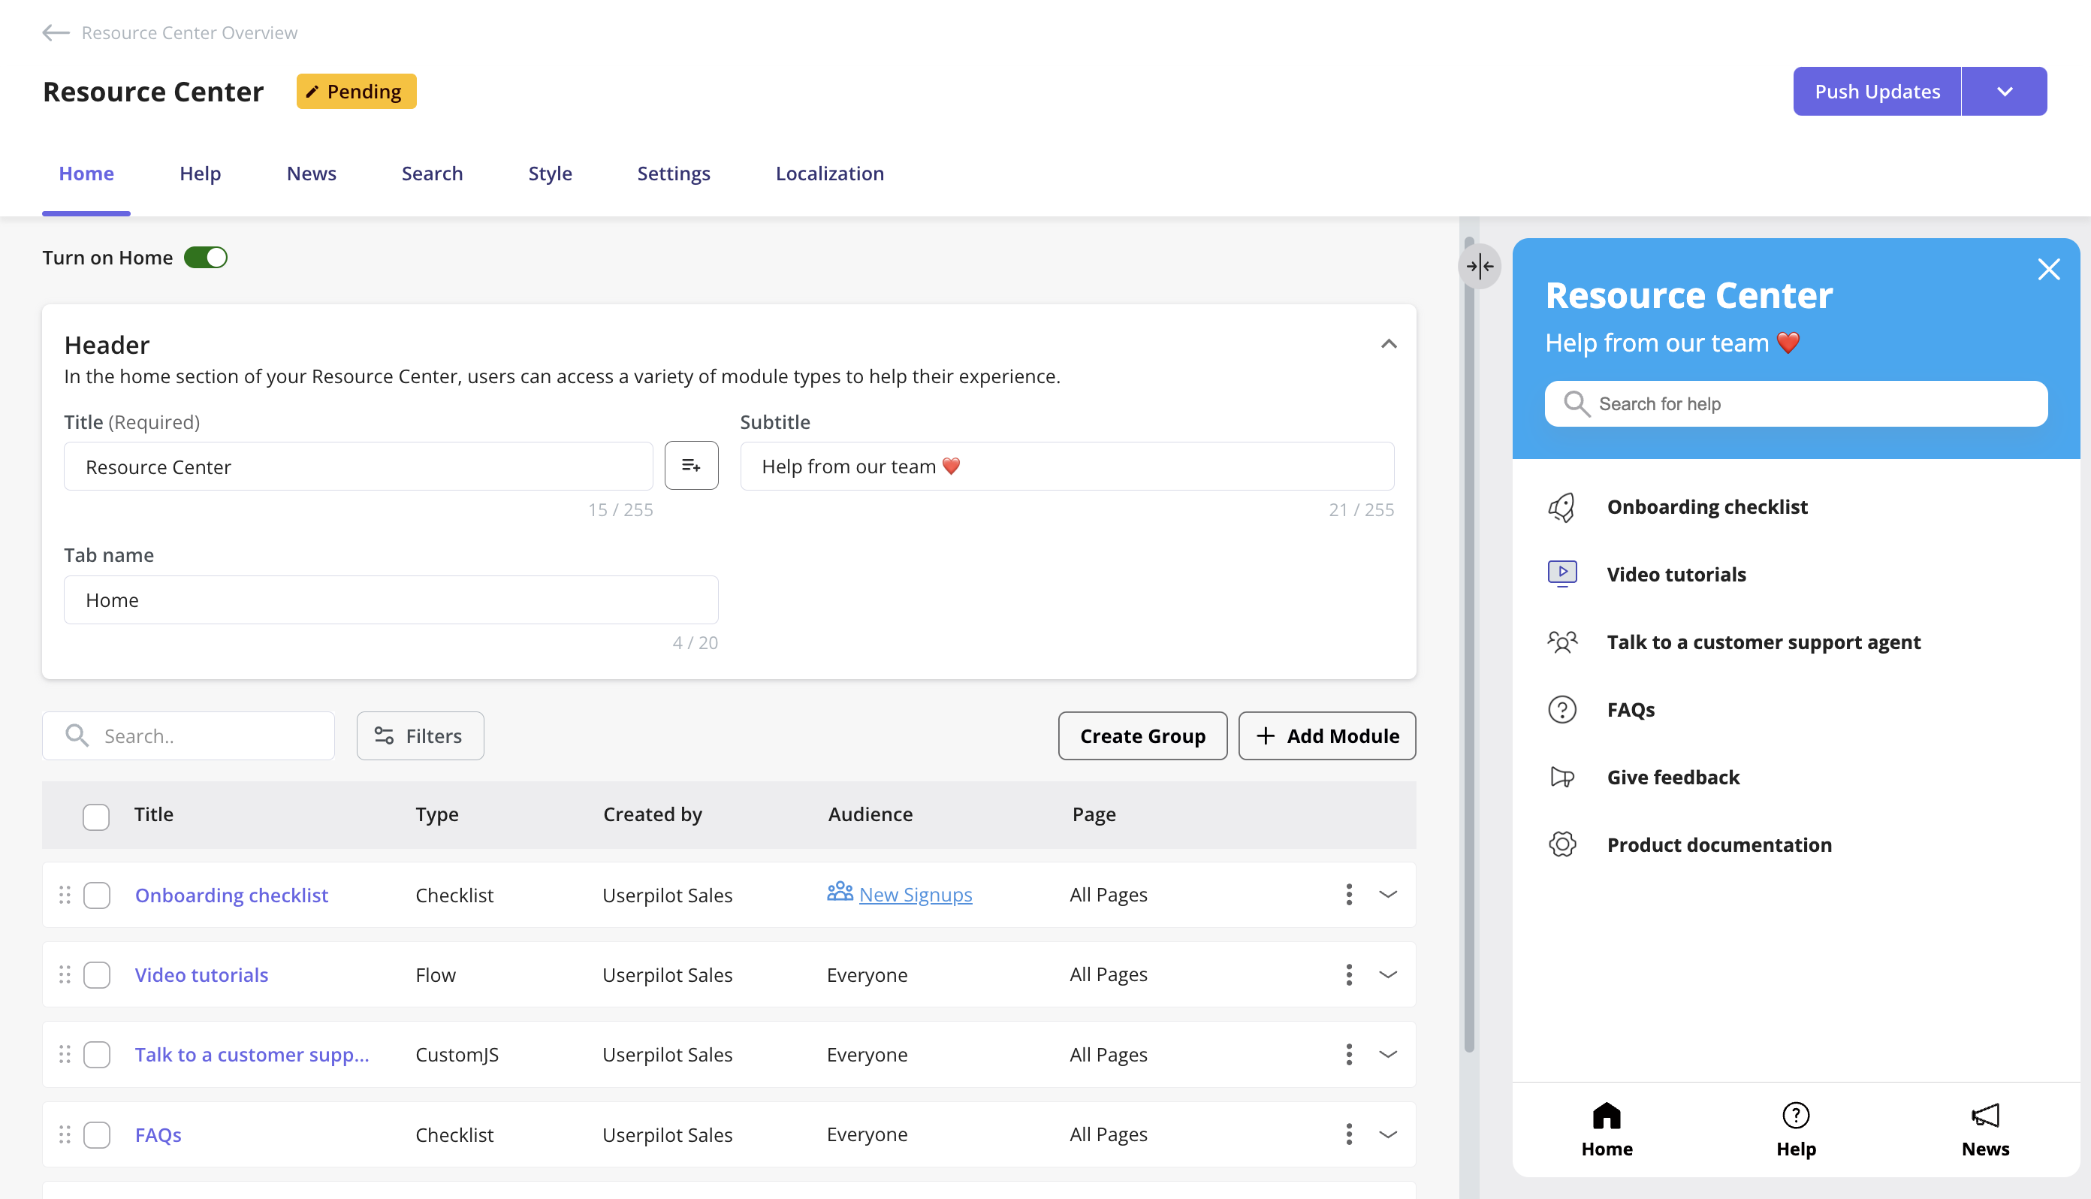The height and width of the screenshot is (1199, 2091).
Task: Click the Product documentation gear icon
Action: 1562,844
